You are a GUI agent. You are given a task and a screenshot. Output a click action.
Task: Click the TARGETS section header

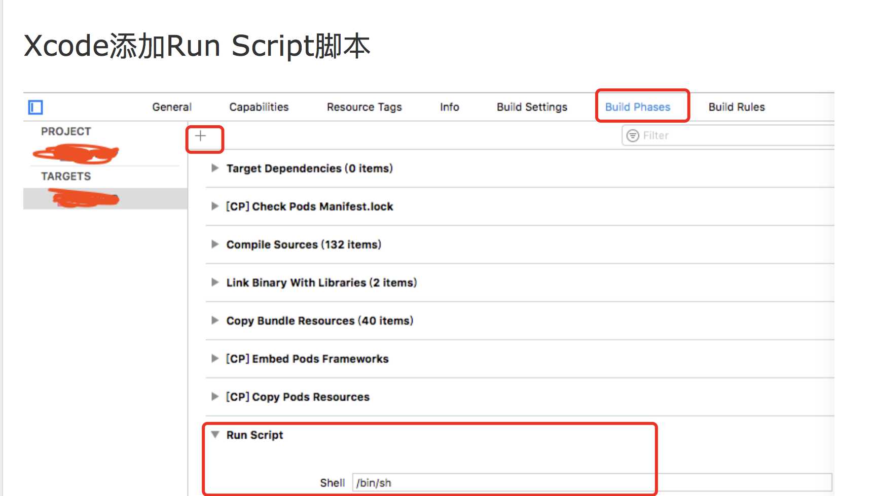tap(66, 176)
